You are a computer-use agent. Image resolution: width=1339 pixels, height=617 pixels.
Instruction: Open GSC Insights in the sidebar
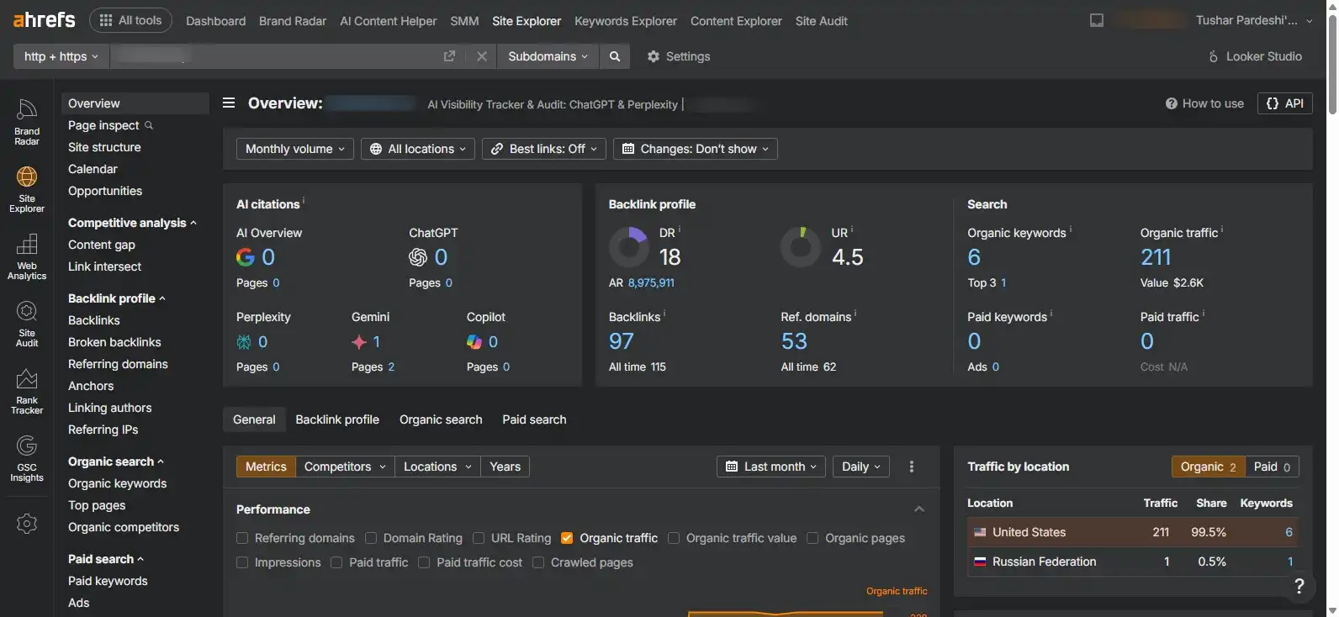click(x=27, y=458)
